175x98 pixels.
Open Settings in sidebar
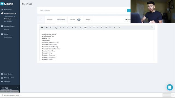(x=7, y=82)
